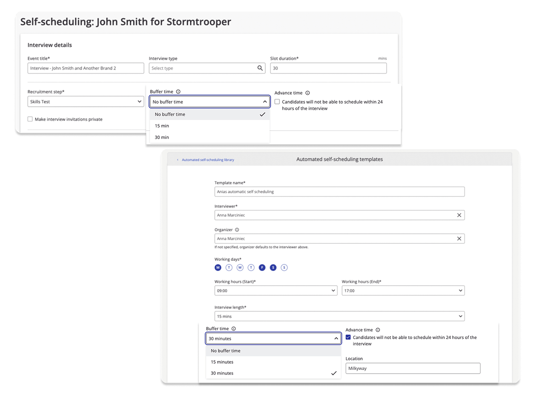Screen dimensions: 540x405
Task: Click Buffer time info icon in Interview details
Action: pyautogui.click(x=178, y=92)
